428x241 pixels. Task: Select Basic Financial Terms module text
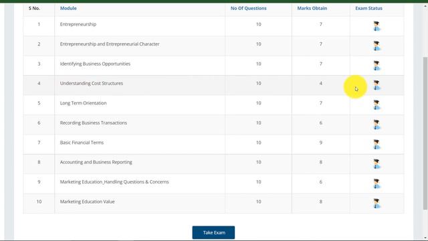(82, 143)
